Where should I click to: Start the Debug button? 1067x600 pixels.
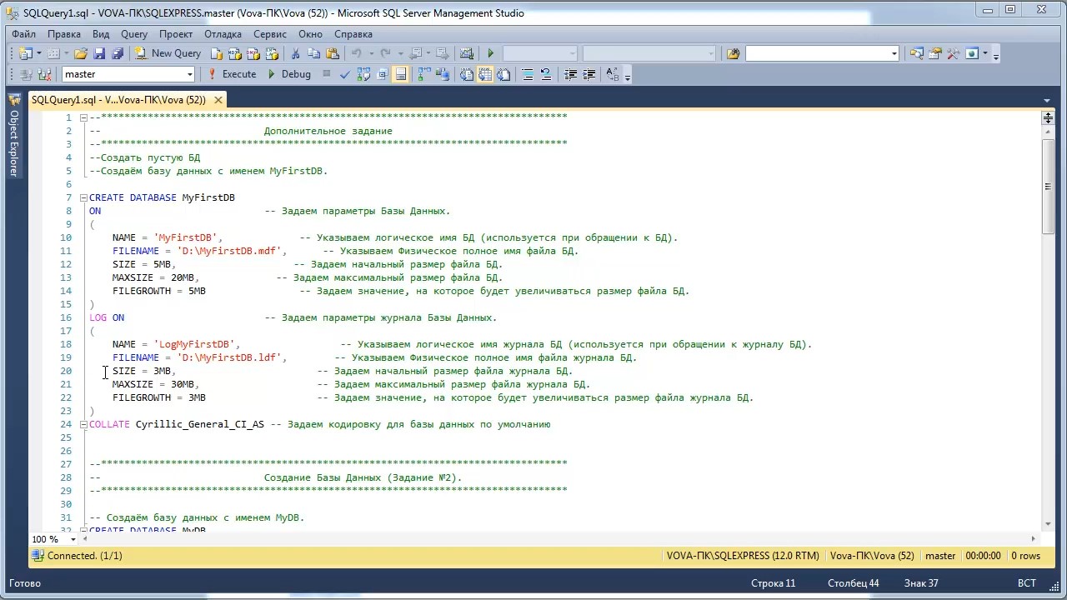pyautogui.click(x=289, y=74)
